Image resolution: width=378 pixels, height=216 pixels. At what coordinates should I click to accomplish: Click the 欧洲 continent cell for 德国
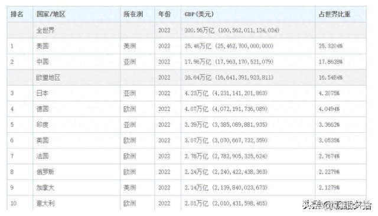pyautogui.click(x=130, y=109)
